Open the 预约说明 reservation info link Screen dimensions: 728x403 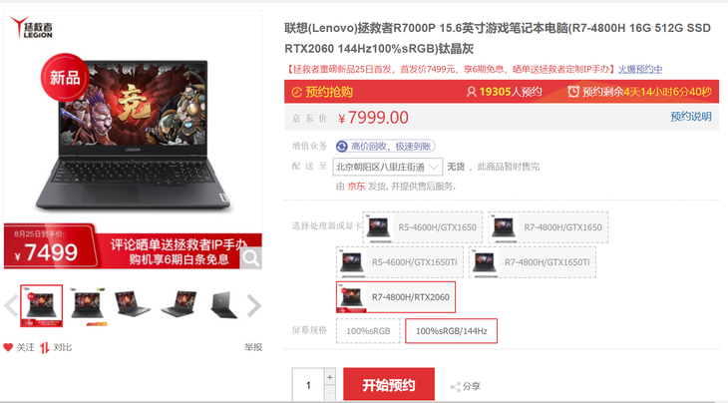(691, 117)
